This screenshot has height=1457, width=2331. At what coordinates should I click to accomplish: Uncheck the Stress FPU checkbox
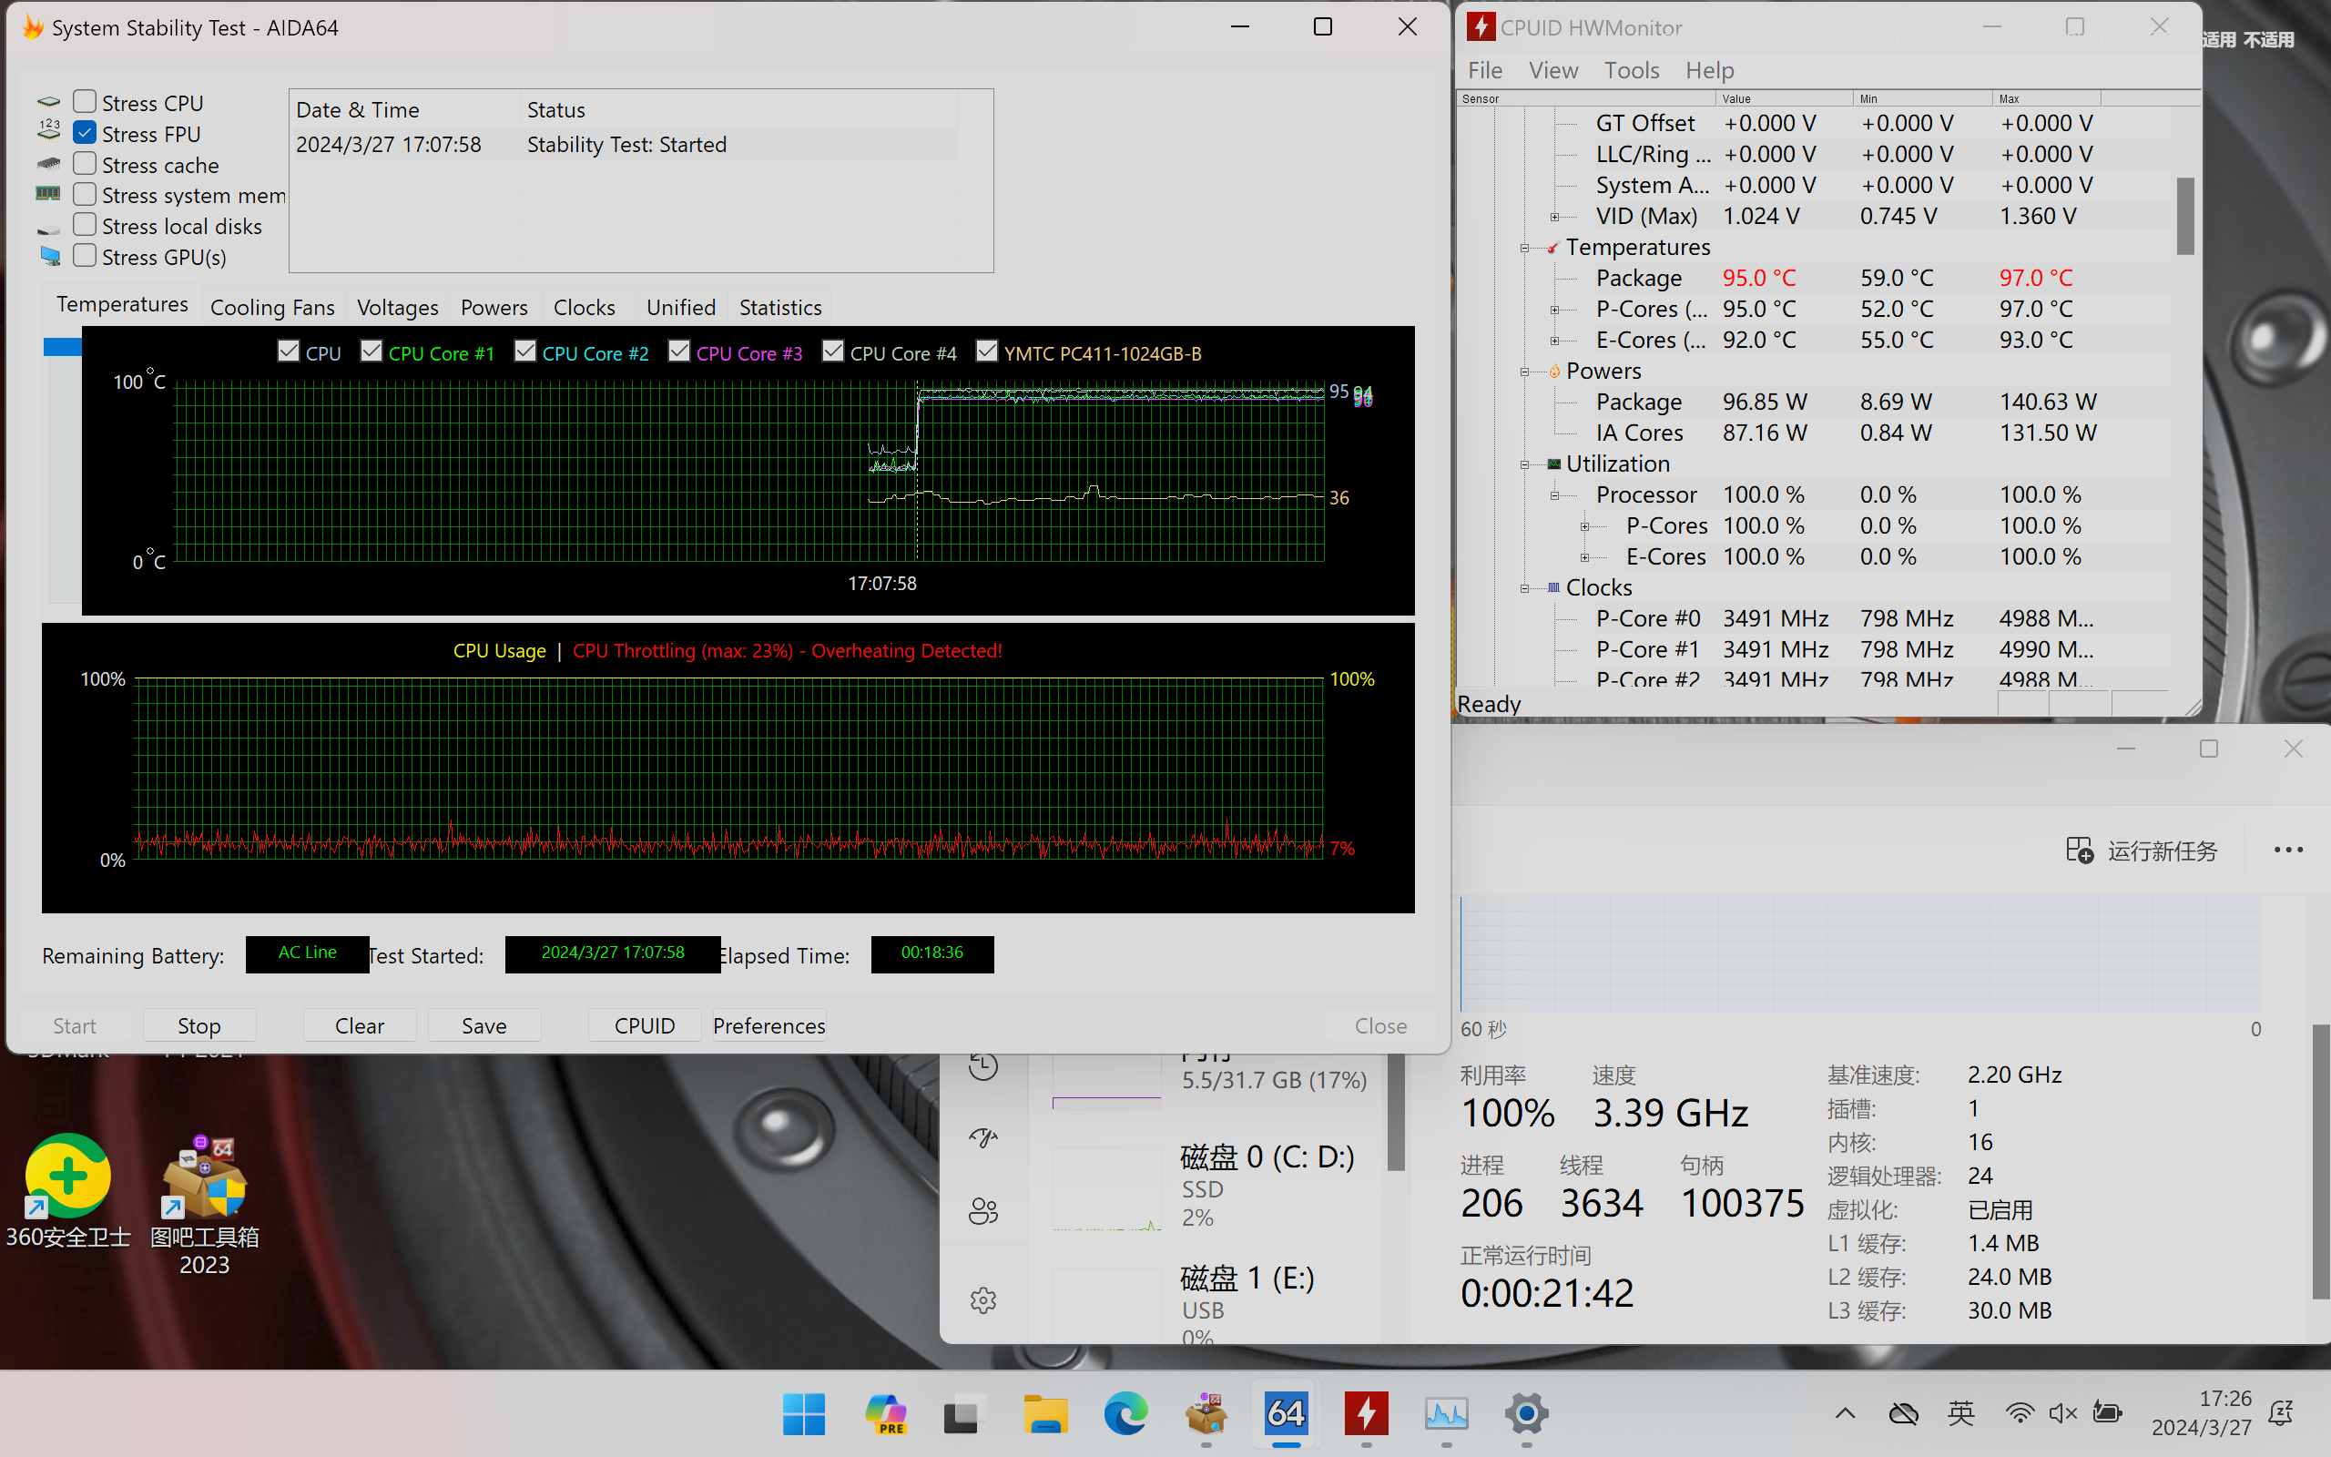[x=85, y=133]
